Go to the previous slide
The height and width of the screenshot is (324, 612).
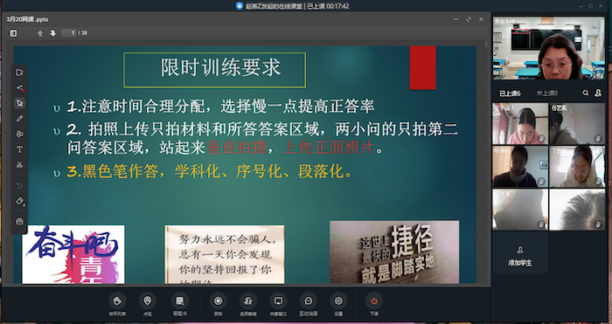click(x=40, y=33)
